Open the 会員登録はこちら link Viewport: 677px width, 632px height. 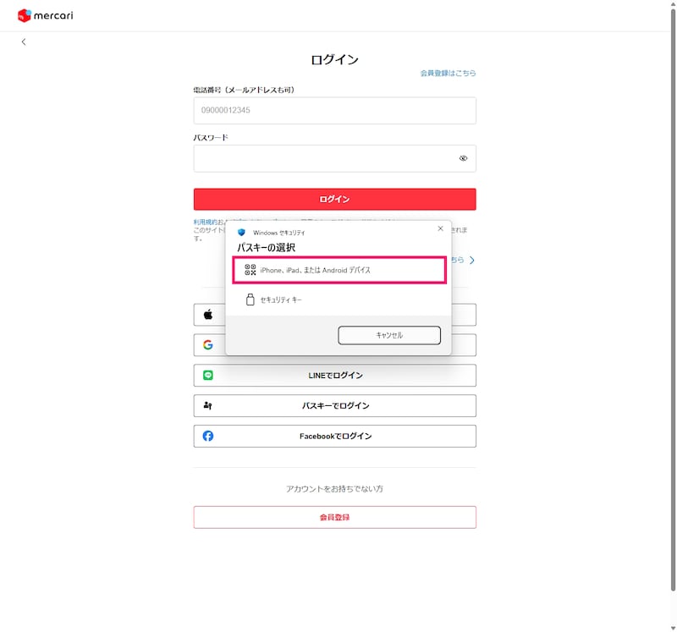click(448, 74)
